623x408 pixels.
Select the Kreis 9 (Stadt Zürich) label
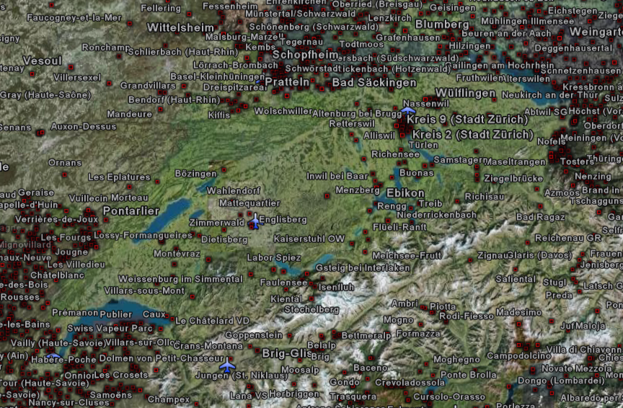coord(467,119)
